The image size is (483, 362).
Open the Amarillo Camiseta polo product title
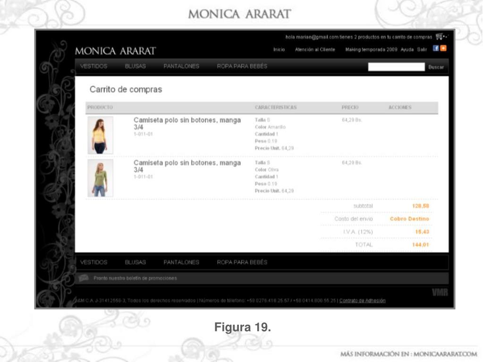[187, 124]
